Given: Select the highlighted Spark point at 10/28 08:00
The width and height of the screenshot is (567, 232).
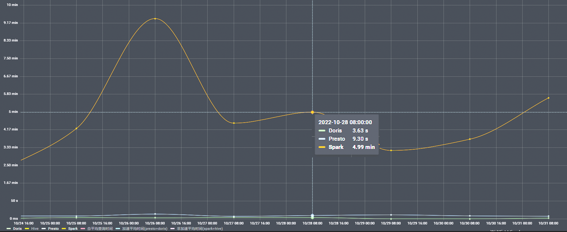Looking at the screenshot, I should (312, 112).
